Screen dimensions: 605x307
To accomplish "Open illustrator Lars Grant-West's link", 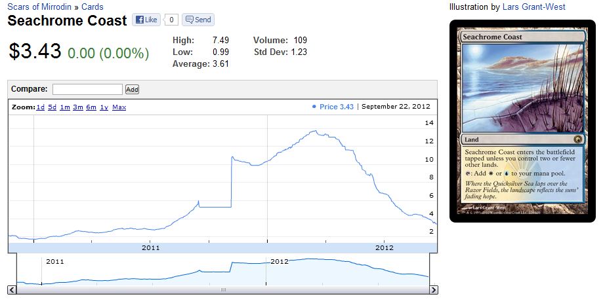I will tap(533, 7).
